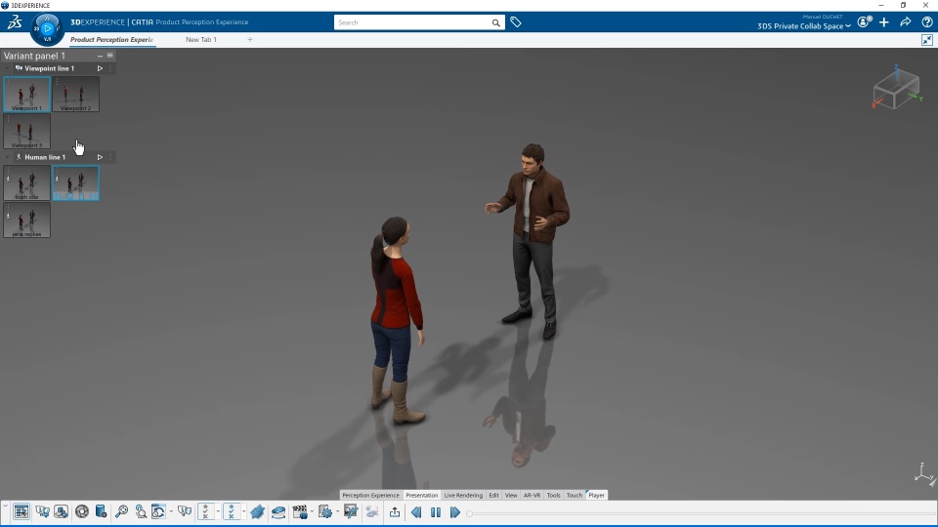The width and height of the screenshot is (938, 527).
Task: Open the tag (6WTags) icon
Action: [516, 22]
